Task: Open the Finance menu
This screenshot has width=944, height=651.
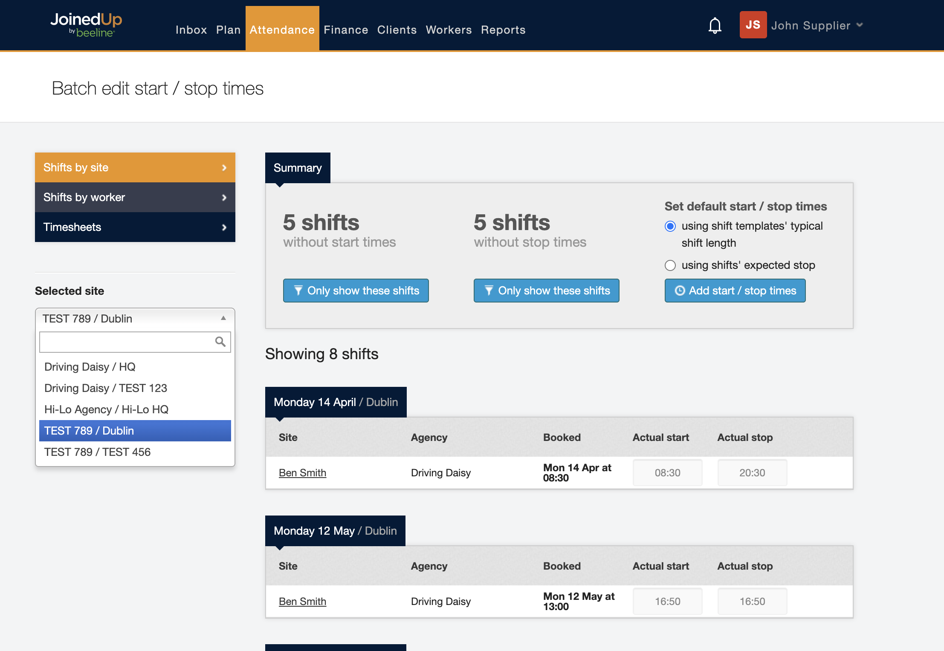Action: pos(345,30)
